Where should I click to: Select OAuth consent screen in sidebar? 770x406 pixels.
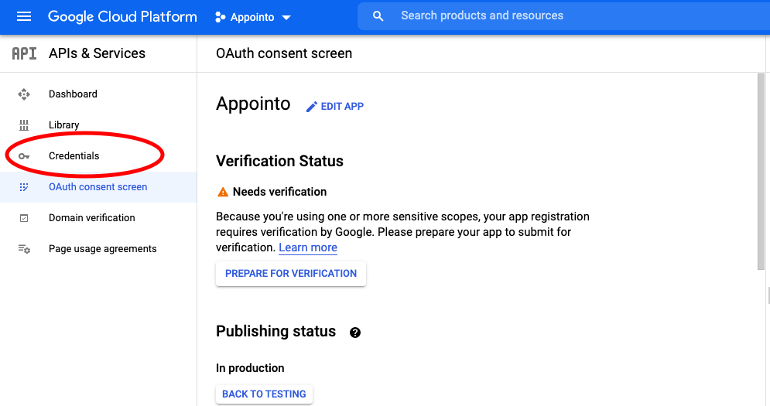(x=98, y=187)
